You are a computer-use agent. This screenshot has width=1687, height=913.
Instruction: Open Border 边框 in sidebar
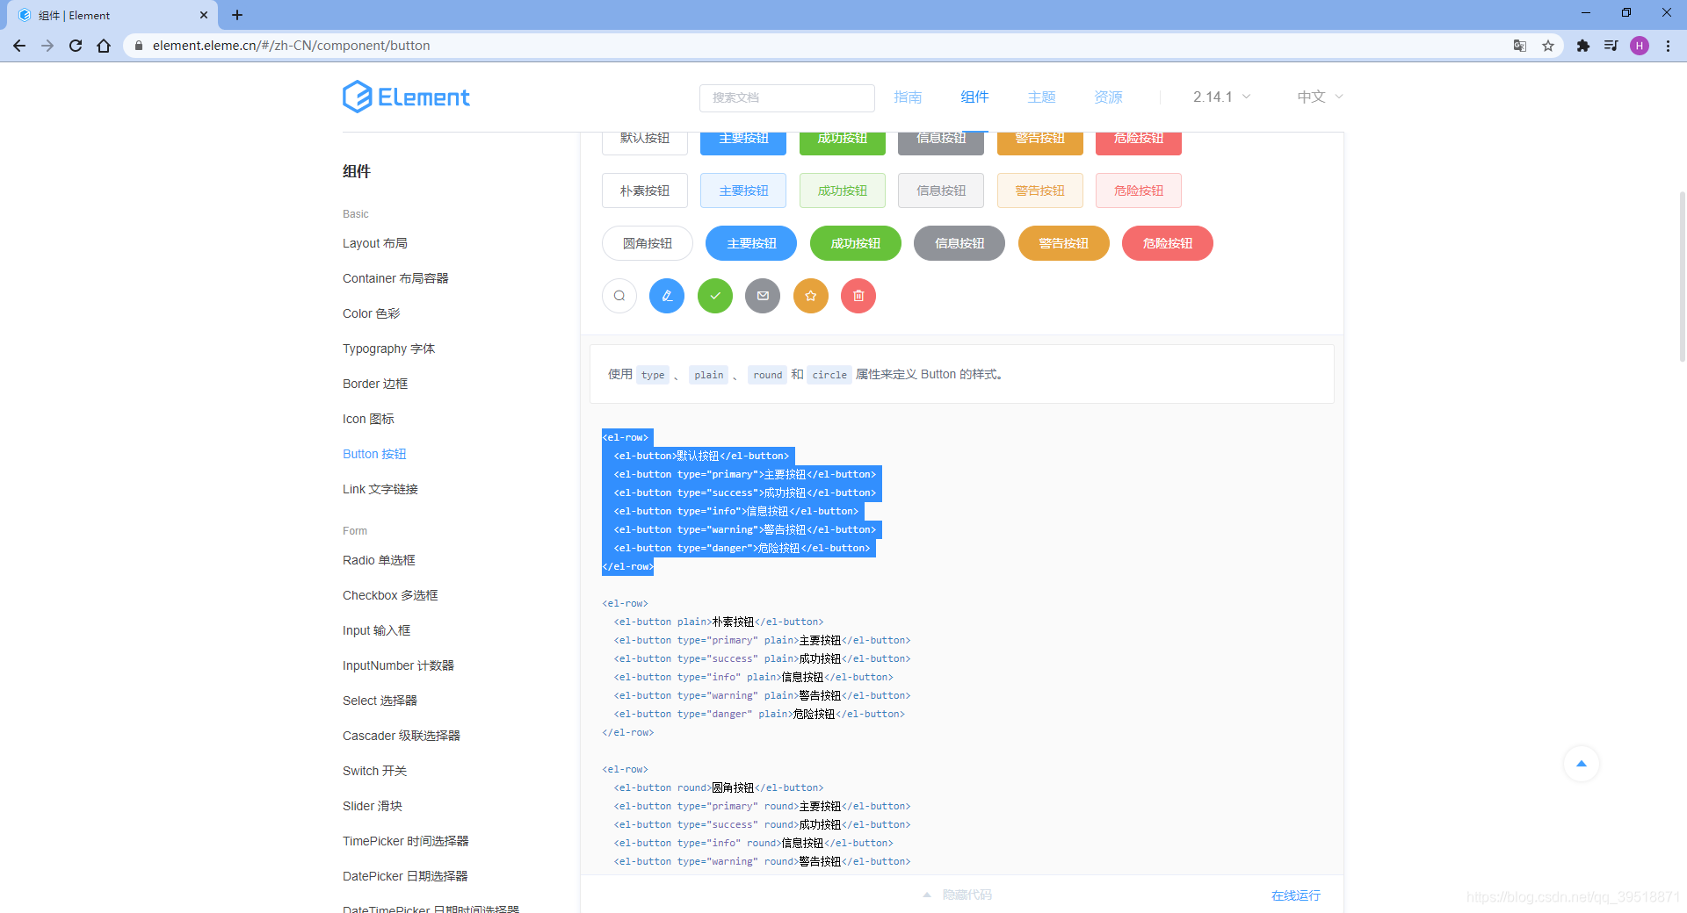375,384
